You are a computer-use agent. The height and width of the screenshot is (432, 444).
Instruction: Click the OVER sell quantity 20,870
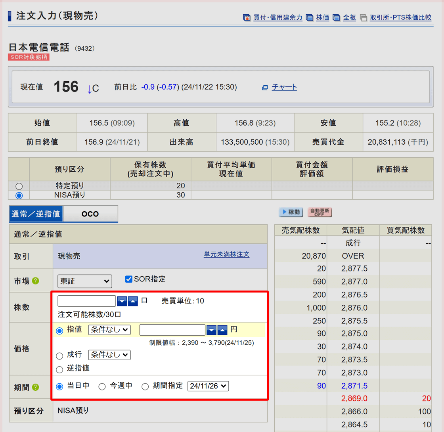point(314,256)
